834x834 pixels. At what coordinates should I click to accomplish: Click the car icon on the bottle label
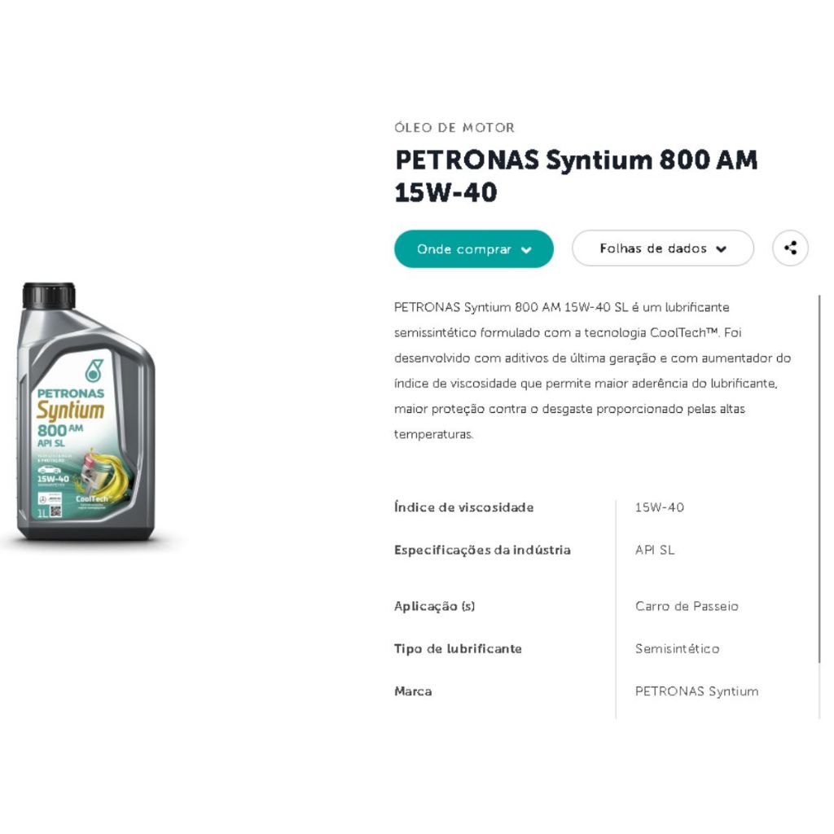pos(49,470)
